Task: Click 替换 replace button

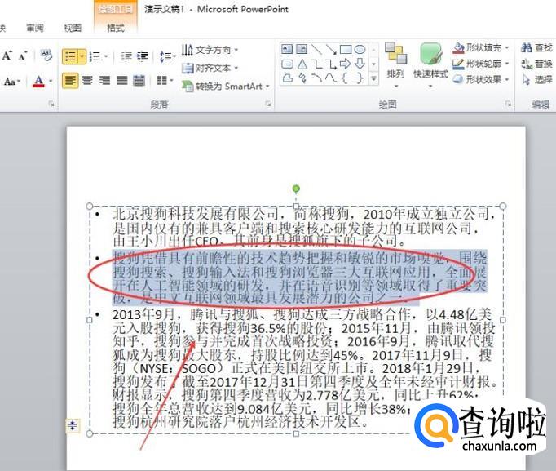Action: (x=537, y=64)
